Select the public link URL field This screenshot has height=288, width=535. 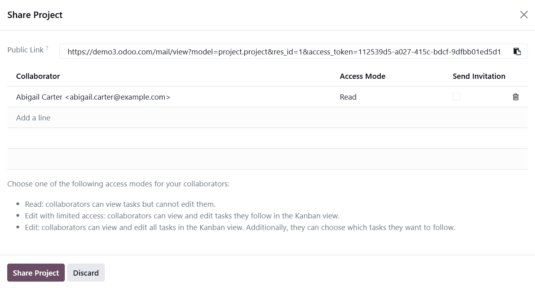pyautogui.click(x=284, y=51)
